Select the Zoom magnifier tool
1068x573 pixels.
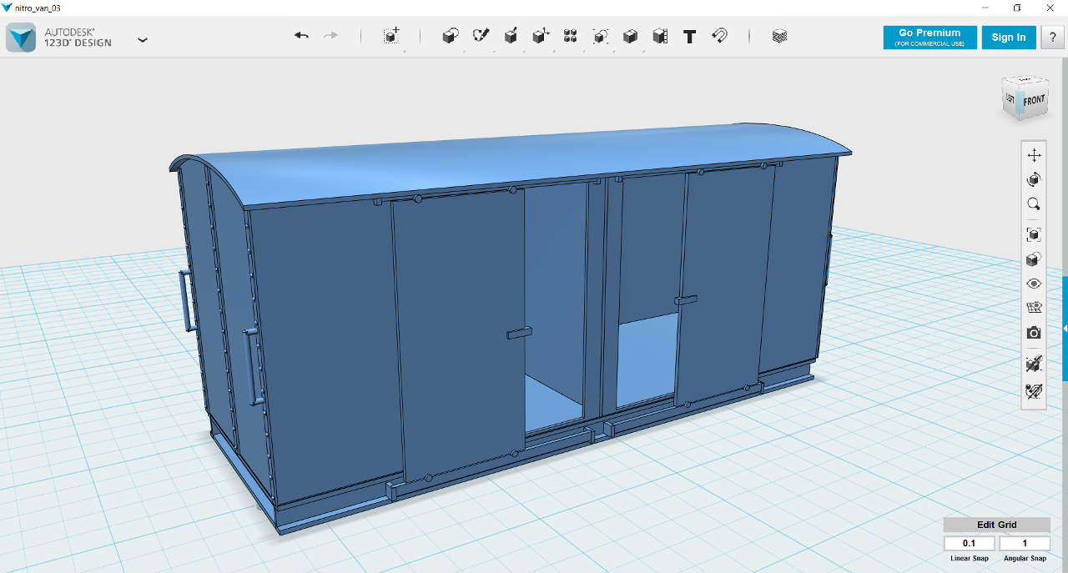click(x=1034, y=204)
